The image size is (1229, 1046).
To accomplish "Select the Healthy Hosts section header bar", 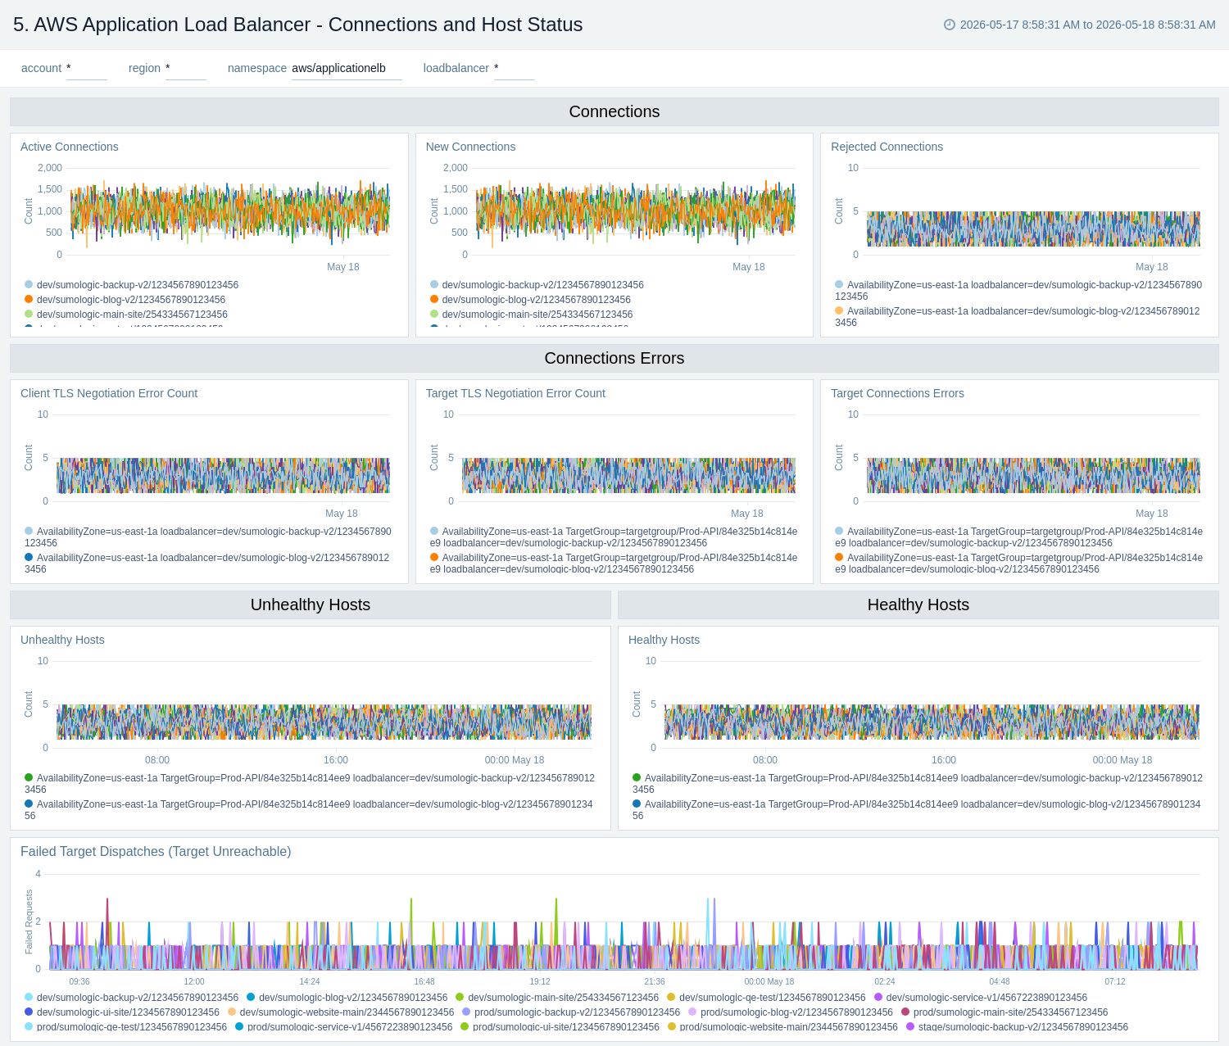I will pos(918,605).
